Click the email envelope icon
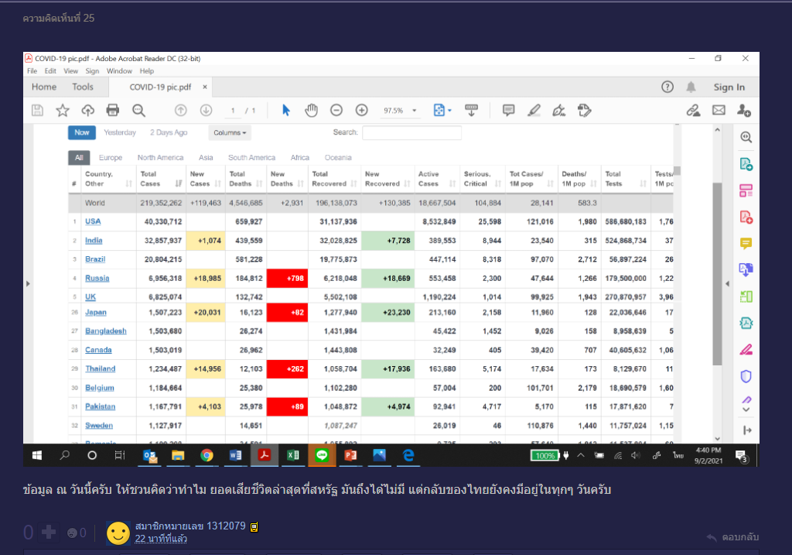This screenshot has width=792, height=555. pyautogui.click(x=719, y=110)
